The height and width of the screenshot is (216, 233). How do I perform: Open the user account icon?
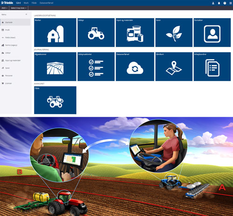tap(213, 3)
